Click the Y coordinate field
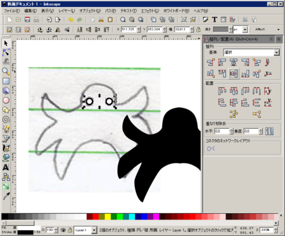The width and height of the screenshot is (285, 236). 155,29
